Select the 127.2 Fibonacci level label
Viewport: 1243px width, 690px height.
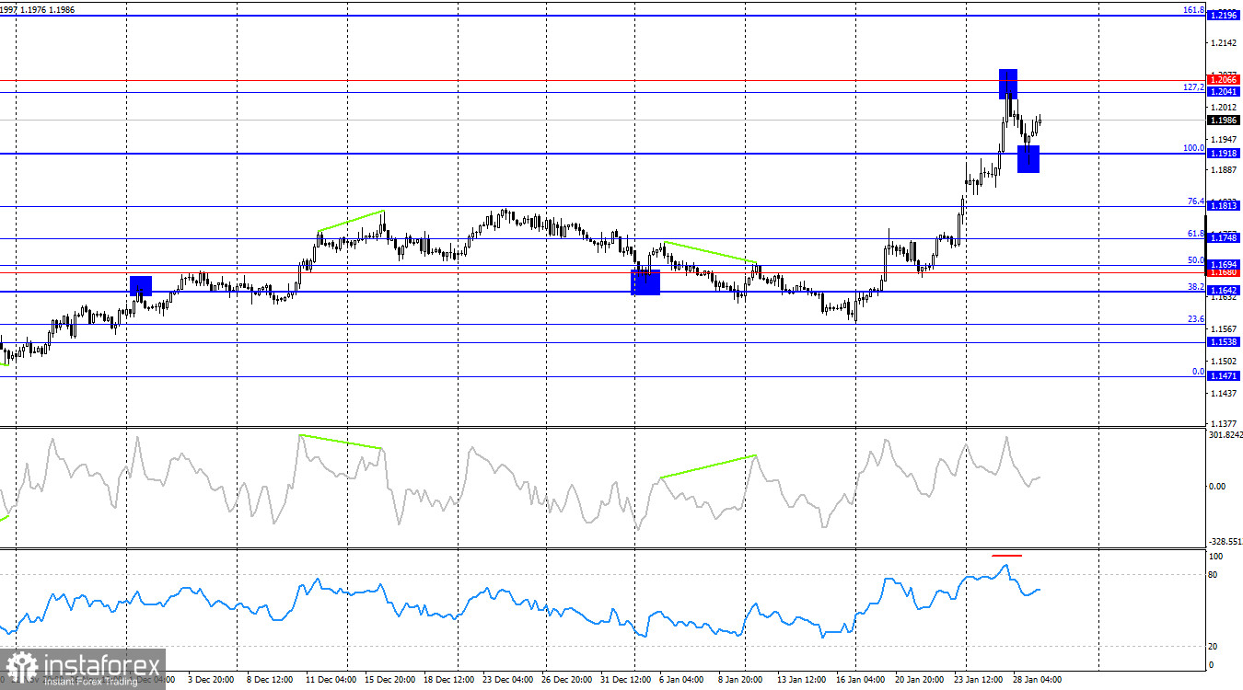[x=1193, y=87]
